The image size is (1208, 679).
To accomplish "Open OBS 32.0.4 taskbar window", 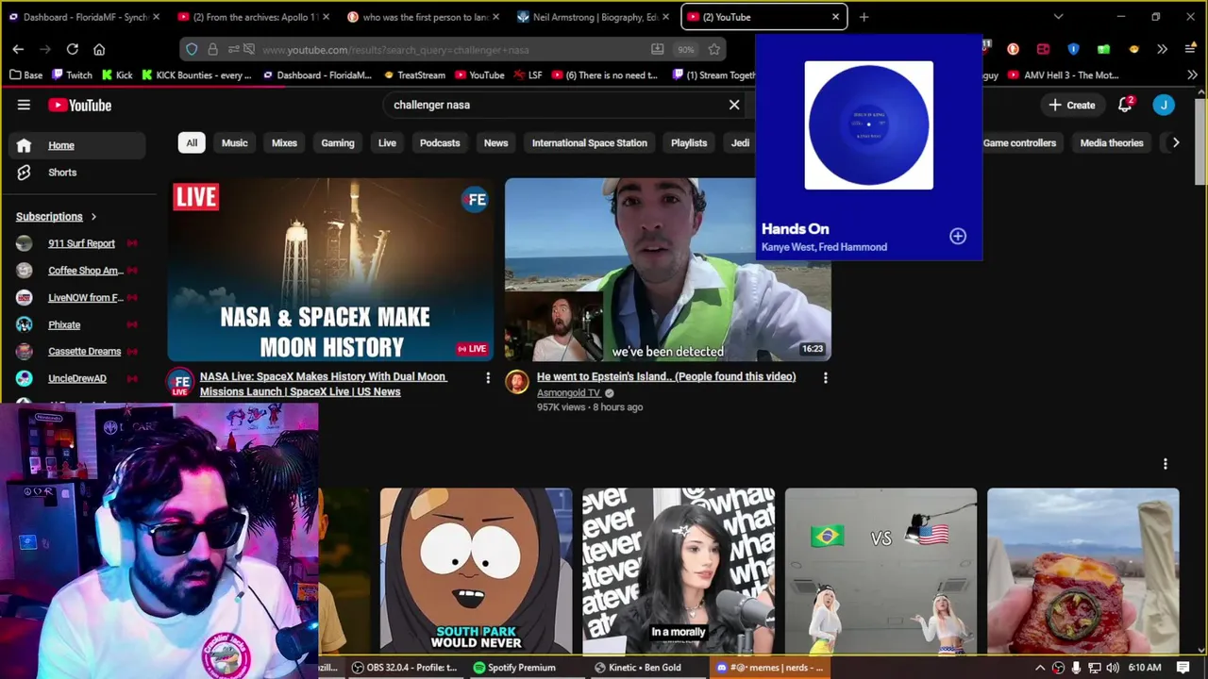I will pyautogui.click(x=404, y=668).
